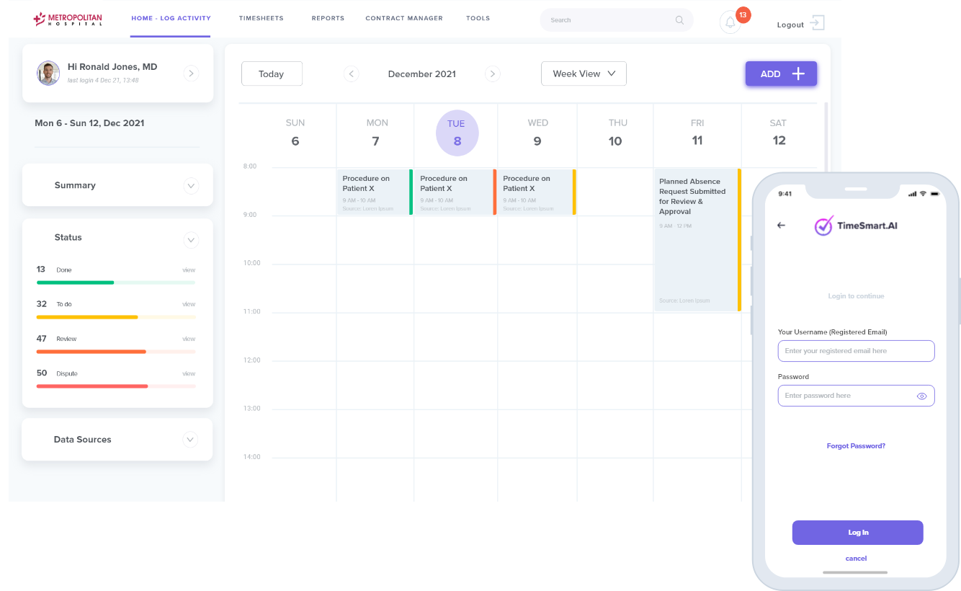Viewport: 961px width, 591px height.
Task: Toggle password visibility with the eye icon
Action: 921,396
